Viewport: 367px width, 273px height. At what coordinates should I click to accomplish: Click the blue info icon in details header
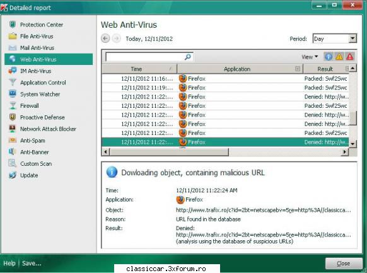(112, 172)
